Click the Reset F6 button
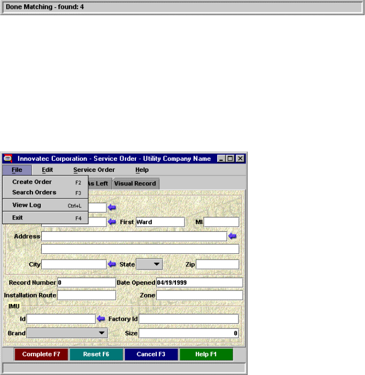Viewport: 365px width, 375px height. click(x=96, y=354)
